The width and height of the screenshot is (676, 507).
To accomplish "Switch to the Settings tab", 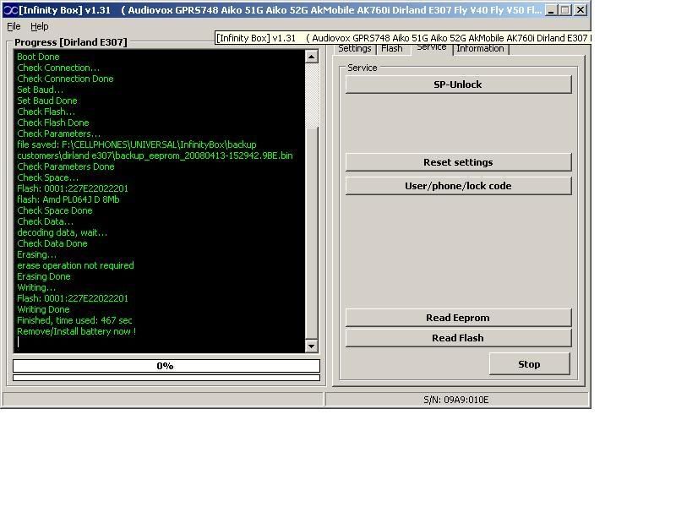I will pyautogui.click(x=354, y=49).
